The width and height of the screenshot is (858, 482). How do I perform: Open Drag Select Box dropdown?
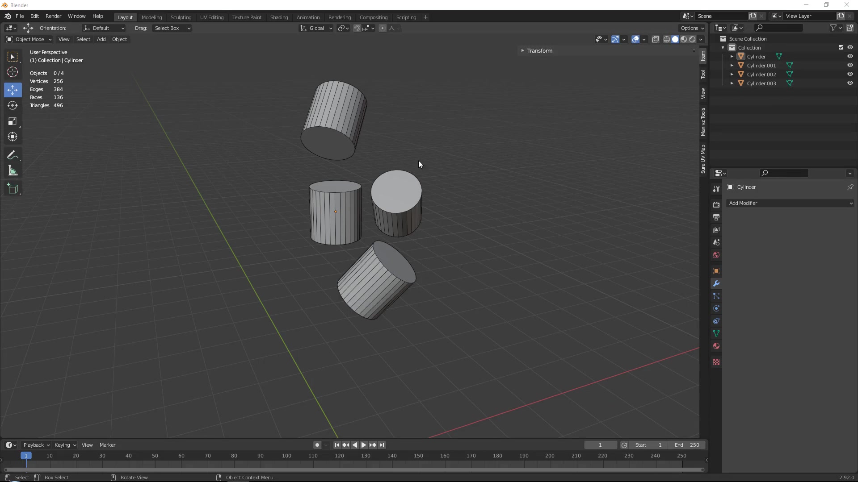(x=172, y=28)
